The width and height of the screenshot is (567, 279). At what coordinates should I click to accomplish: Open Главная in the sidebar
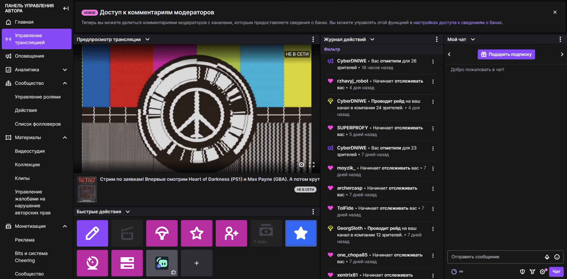click(x=24, y=22)
